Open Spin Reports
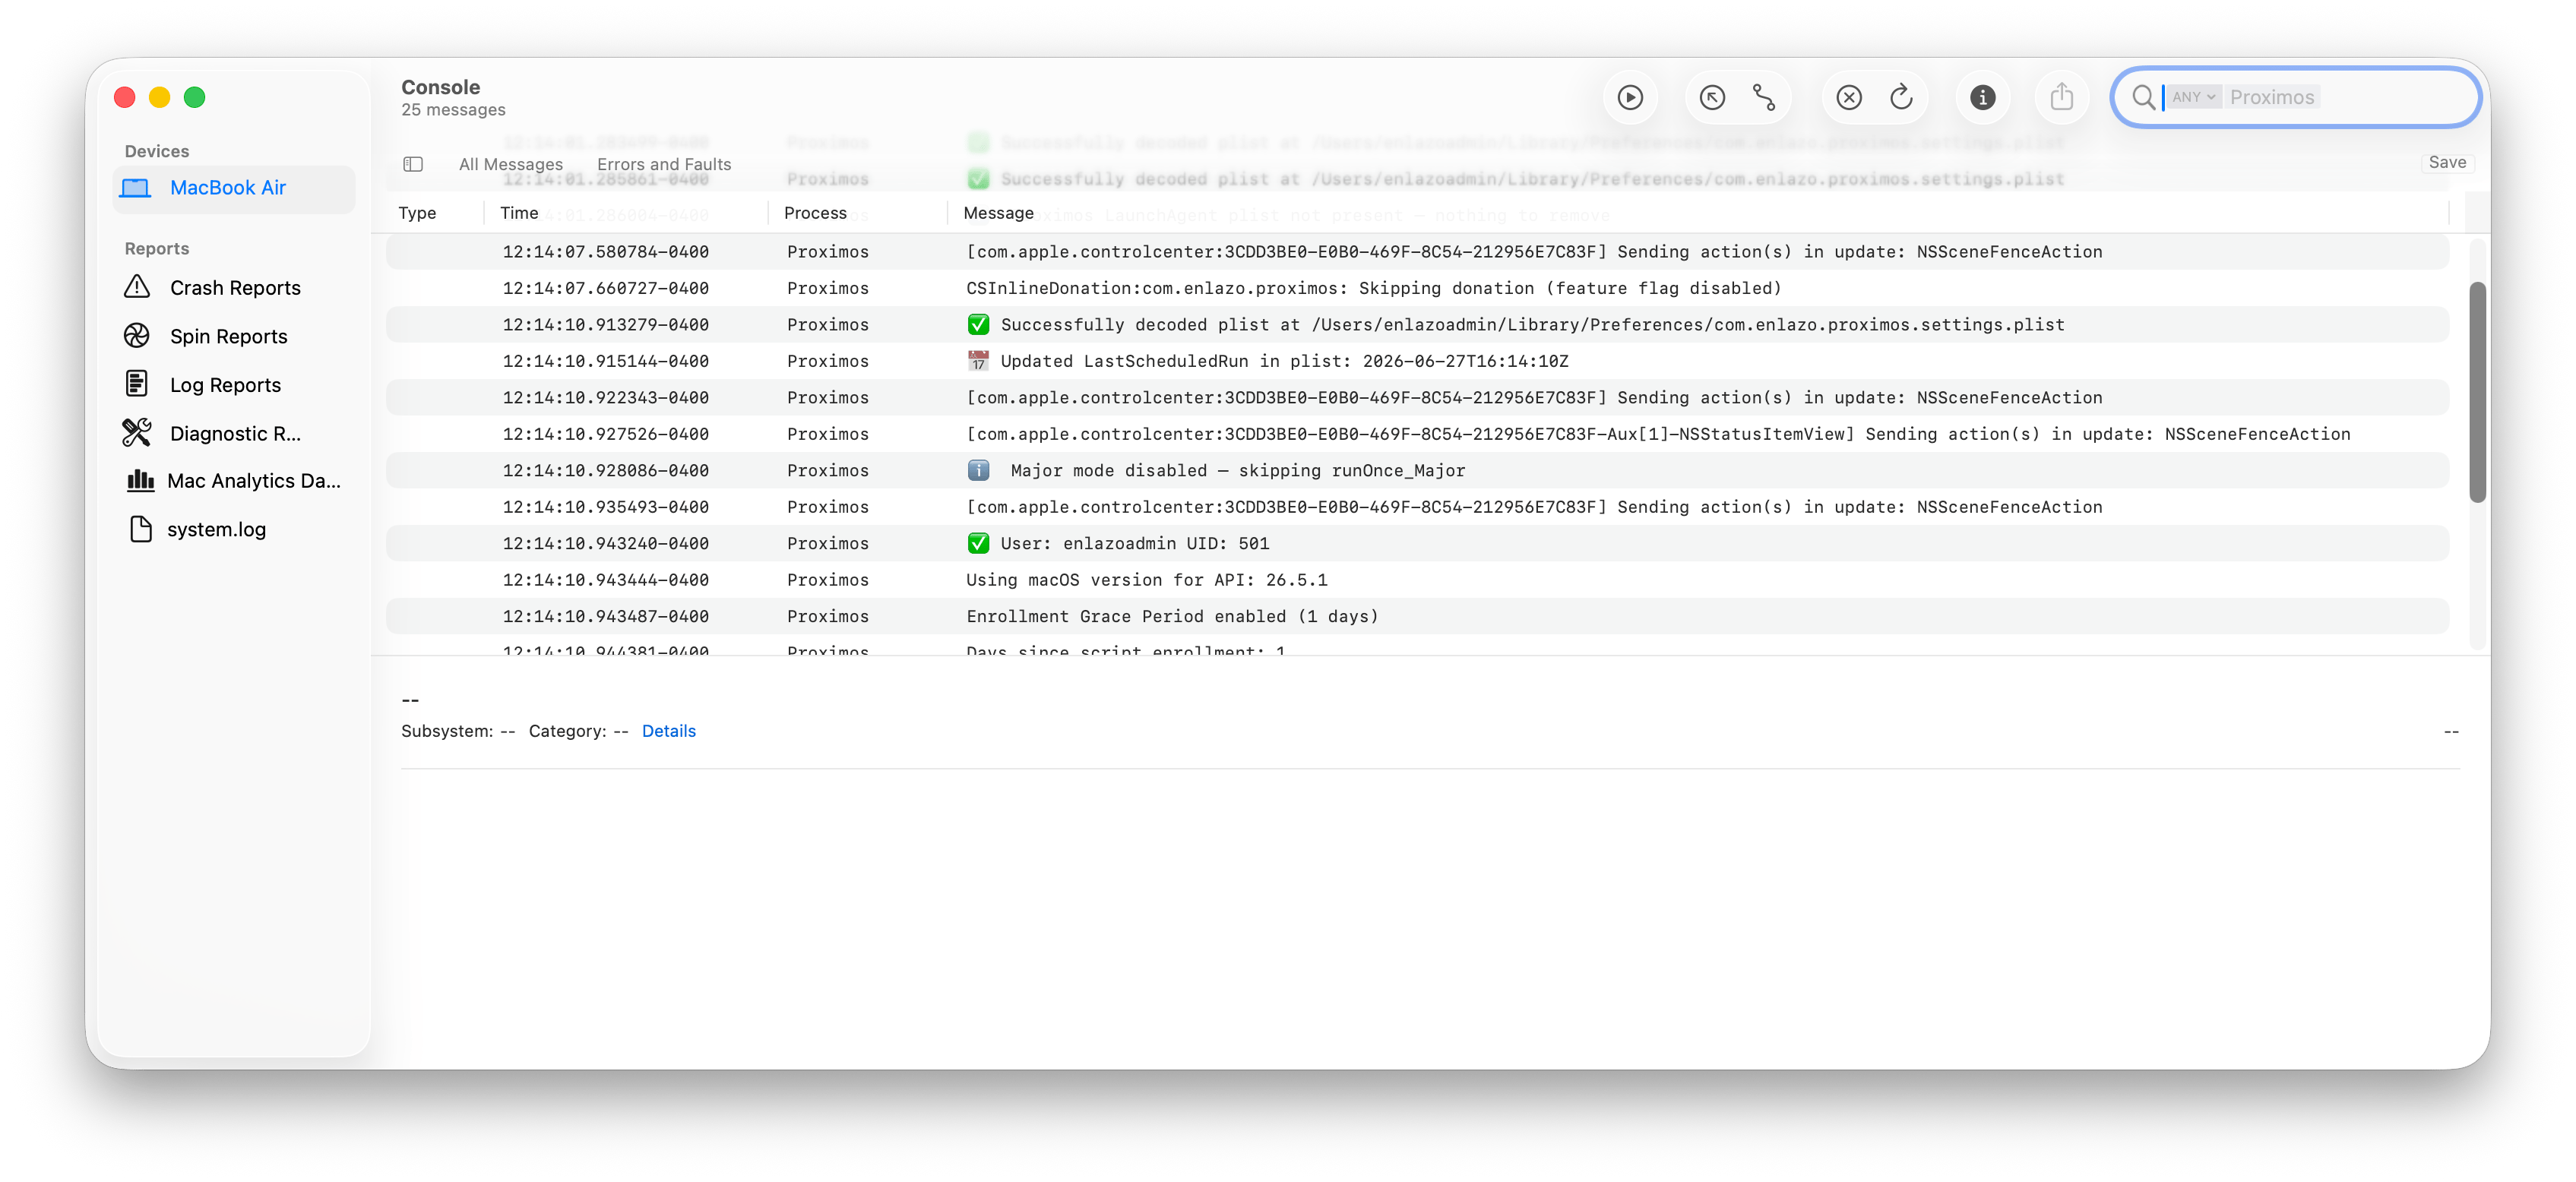Viewport: 2576px width, 1182px height. pos(235,336)
